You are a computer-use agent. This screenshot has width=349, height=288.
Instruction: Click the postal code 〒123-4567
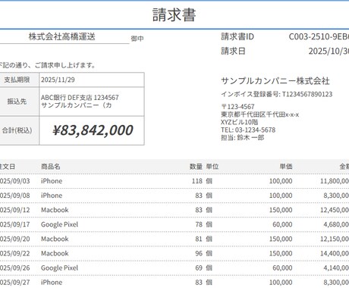(237, 107)
